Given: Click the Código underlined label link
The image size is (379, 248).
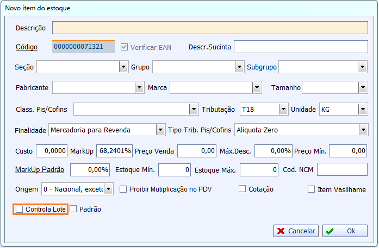Looking at the screenshot, I should [27, 47].
